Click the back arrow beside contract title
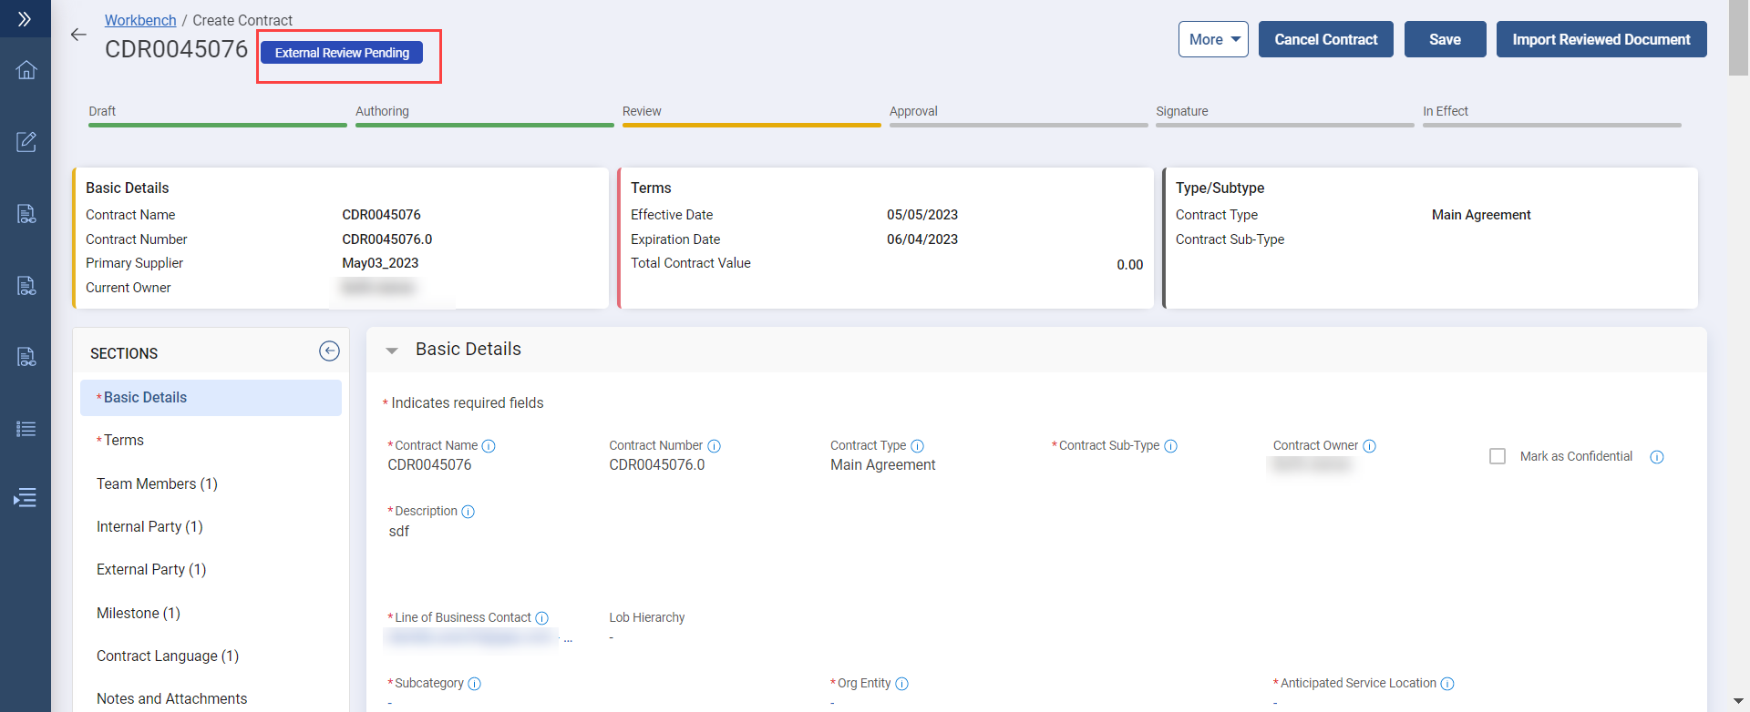1750x712 pixels. pyautogui.click(x=78, y=35)
